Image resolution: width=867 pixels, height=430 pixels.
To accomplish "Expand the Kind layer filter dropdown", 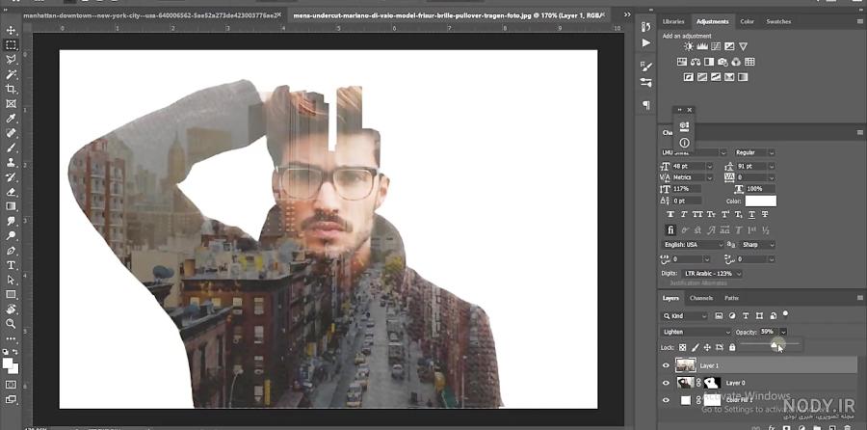I will (685, 316).
